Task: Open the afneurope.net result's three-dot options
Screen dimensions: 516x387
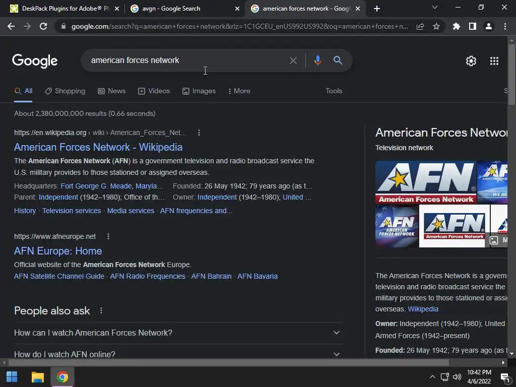Action: pos(108,236)
